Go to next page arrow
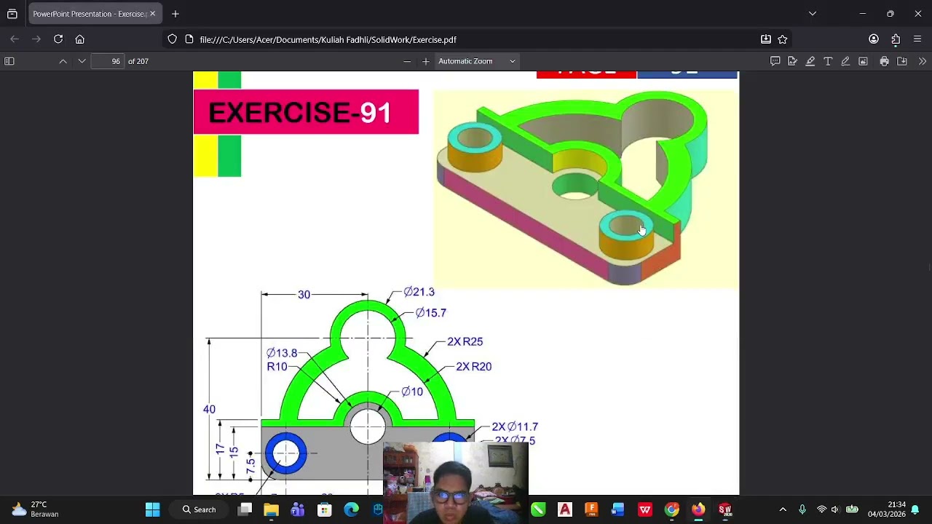 coord(82,61)
